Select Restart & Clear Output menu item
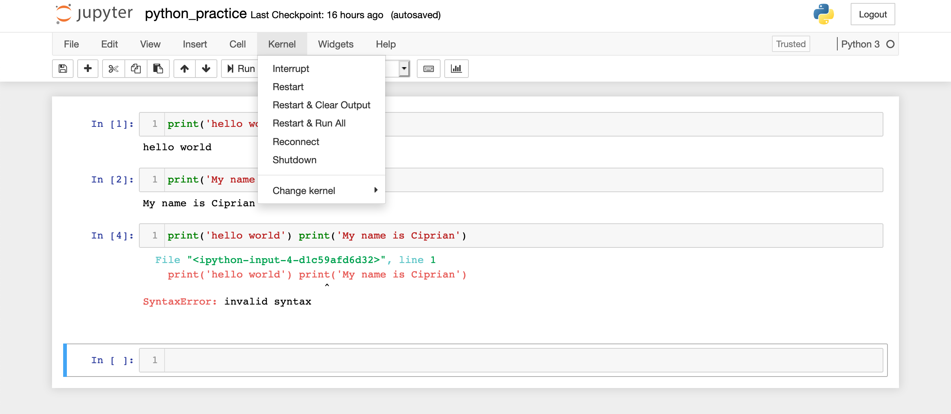Viewport: 951px width, 414px height. coord(321,105)
